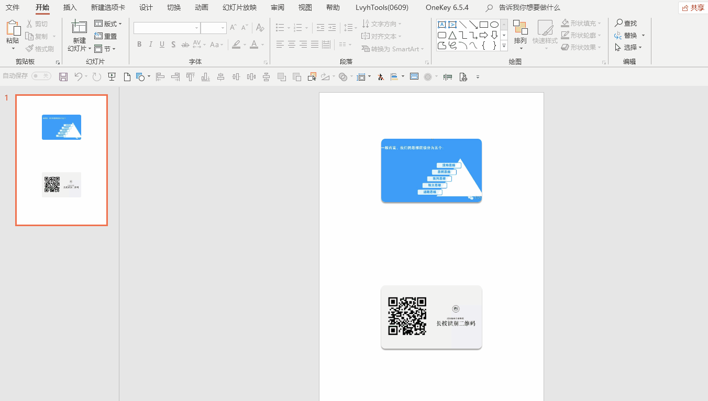Open the Shape Effects (形状效果) dropdown
Image resolution: width=708 pixels, height=401 pixels.
coord(581,47)
